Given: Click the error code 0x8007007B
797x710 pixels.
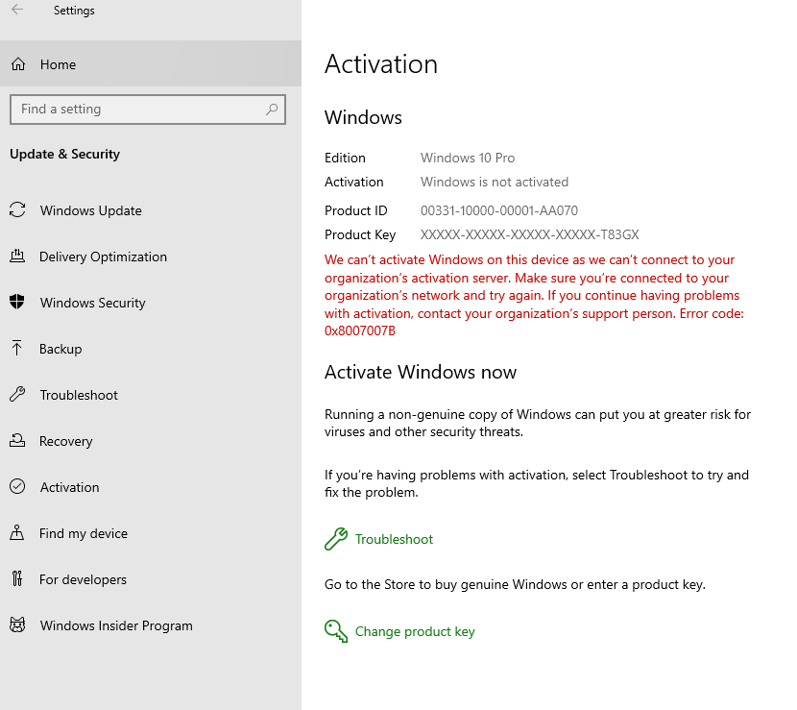Looking at the screenshot, I should click(360, 331).
